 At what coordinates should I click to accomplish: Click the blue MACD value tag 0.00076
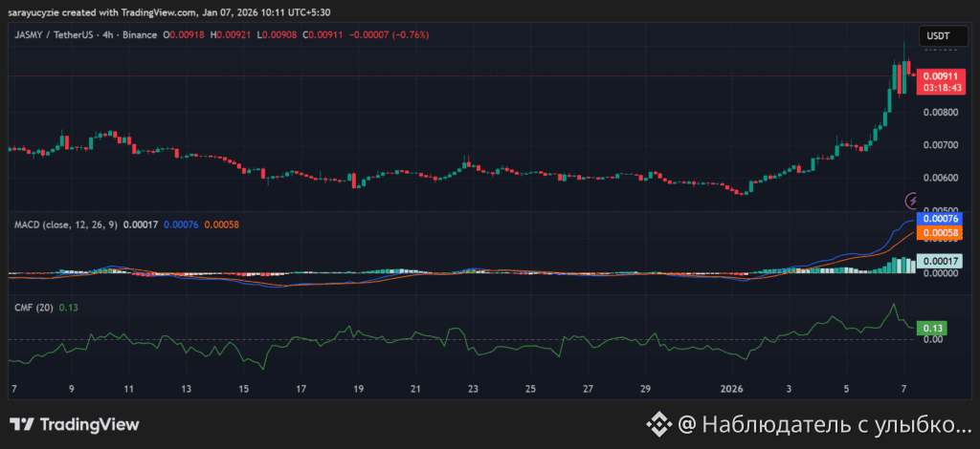click(939, 219)
